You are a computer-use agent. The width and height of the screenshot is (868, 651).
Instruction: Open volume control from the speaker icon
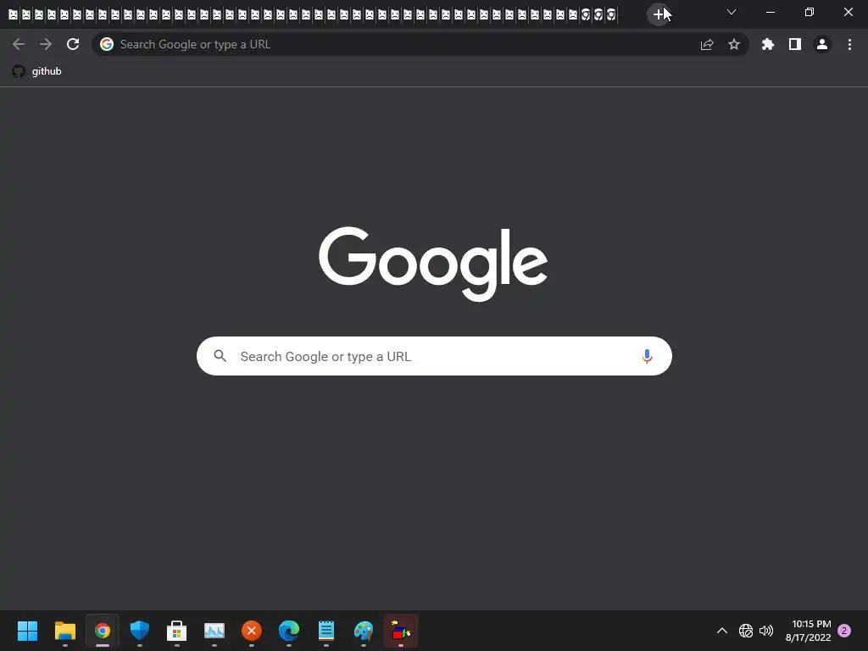pyautogui.click(x=766, y=631)
